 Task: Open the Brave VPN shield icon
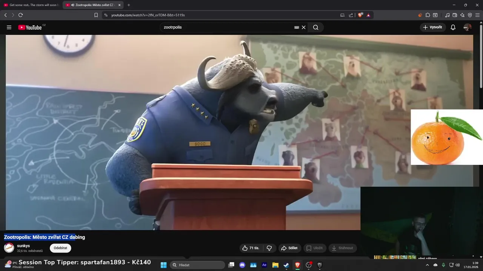click(x=470, y=15)
